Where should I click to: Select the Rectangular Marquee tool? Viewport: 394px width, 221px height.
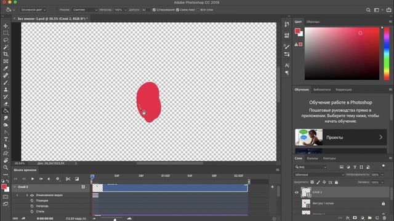pos(6,33)
